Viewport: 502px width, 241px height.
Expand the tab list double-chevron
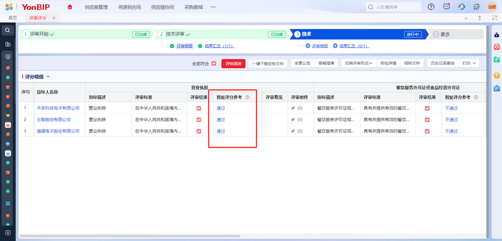[x=466, y=18]
